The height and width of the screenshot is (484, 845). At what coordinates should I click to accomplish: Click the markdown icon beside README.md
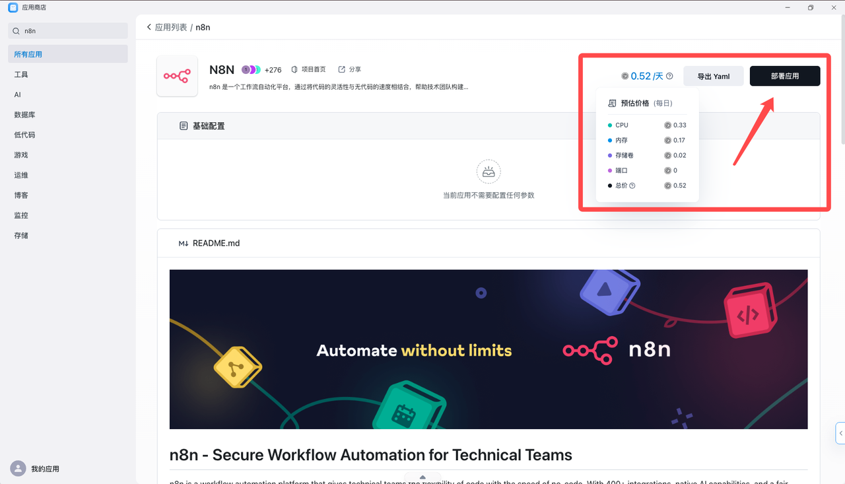pos(184,243)
